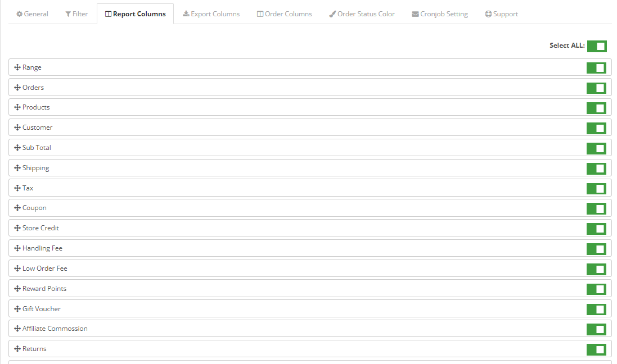Click the Tax row label
Screen dimensions: 617x364
(x=28, y=188)
